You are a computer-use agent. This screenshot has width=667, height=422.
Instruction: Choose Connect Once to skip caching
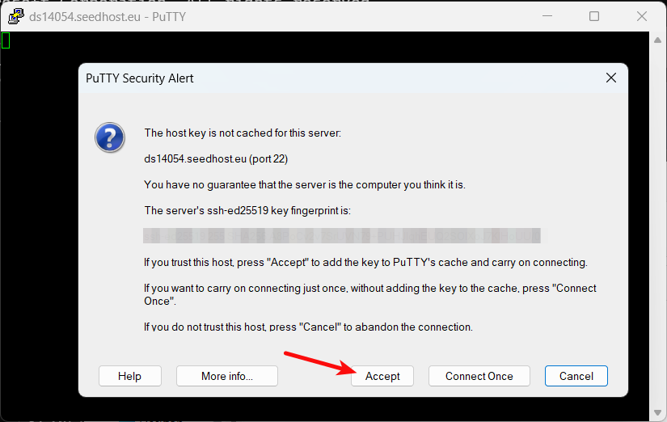coord(479,376)
